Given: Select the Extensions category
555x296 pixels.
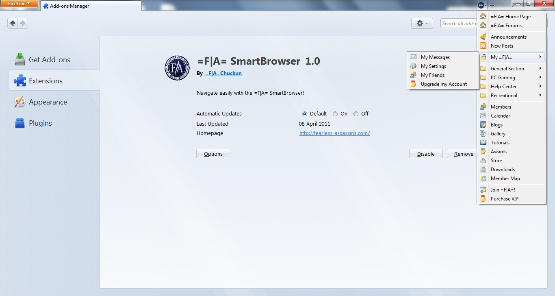Looking at the screenshot, I should click(54, 81).
